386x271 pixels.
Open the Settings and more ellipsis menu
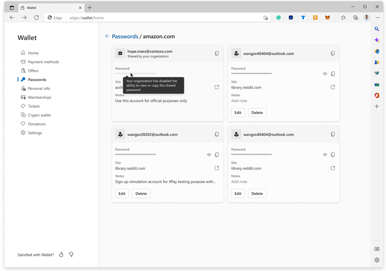click(378, 17)
